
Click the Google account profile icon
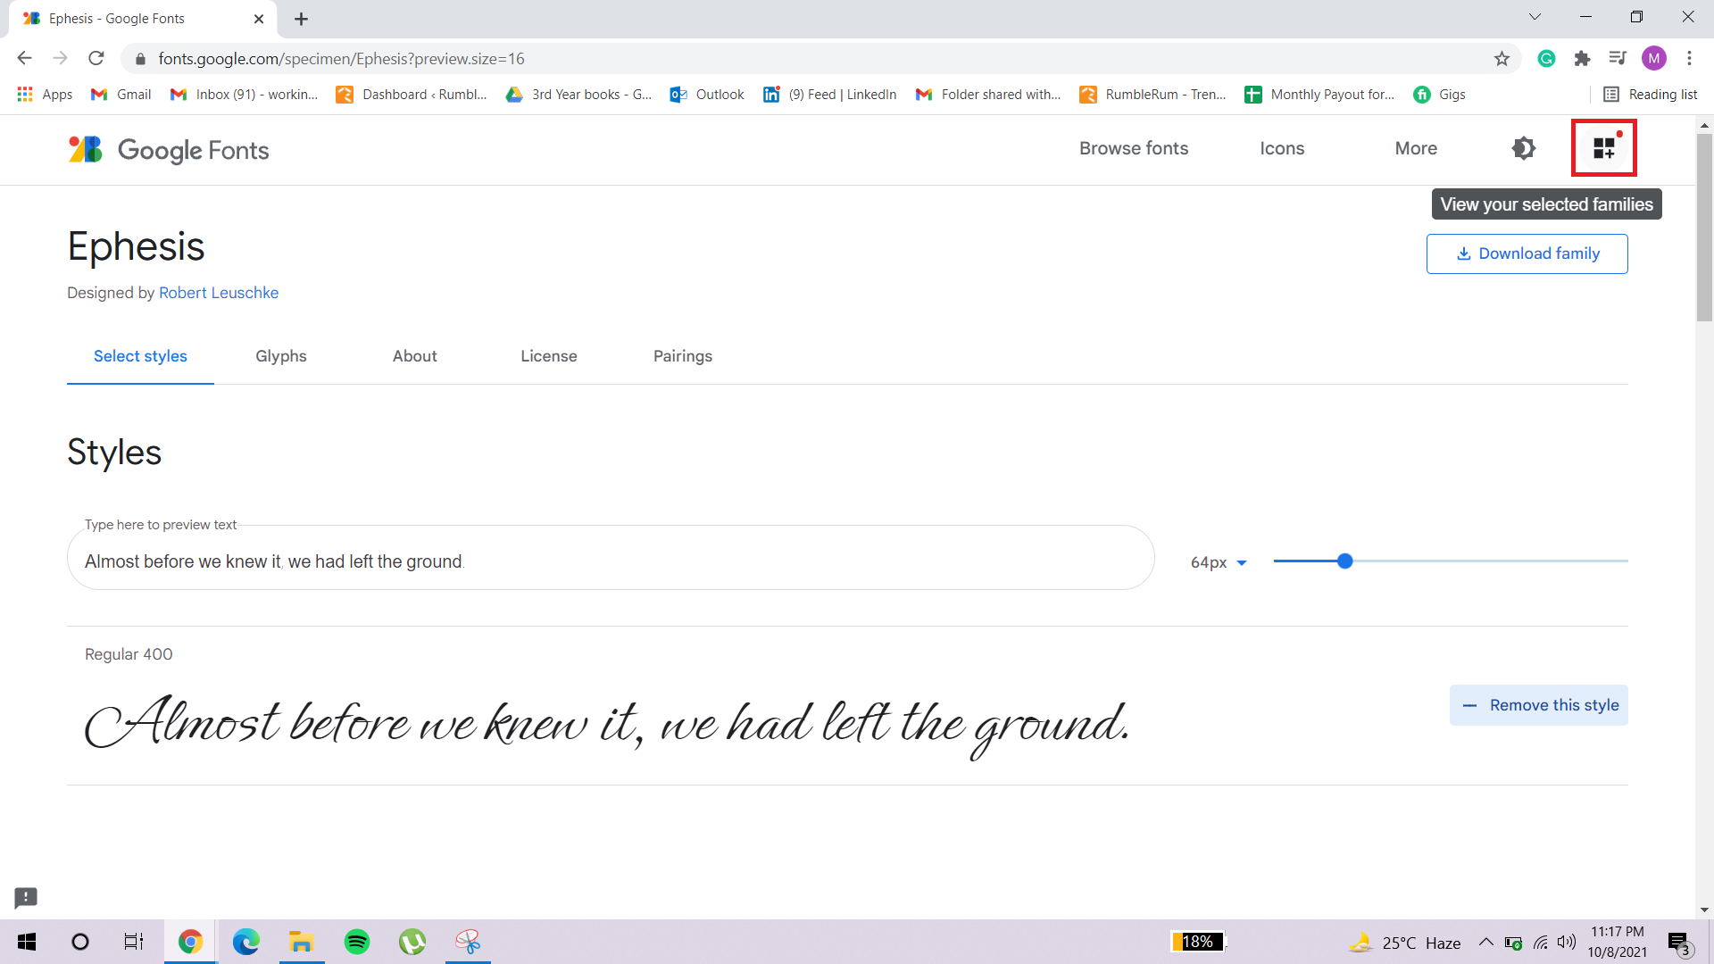(x=1654, y=58)
